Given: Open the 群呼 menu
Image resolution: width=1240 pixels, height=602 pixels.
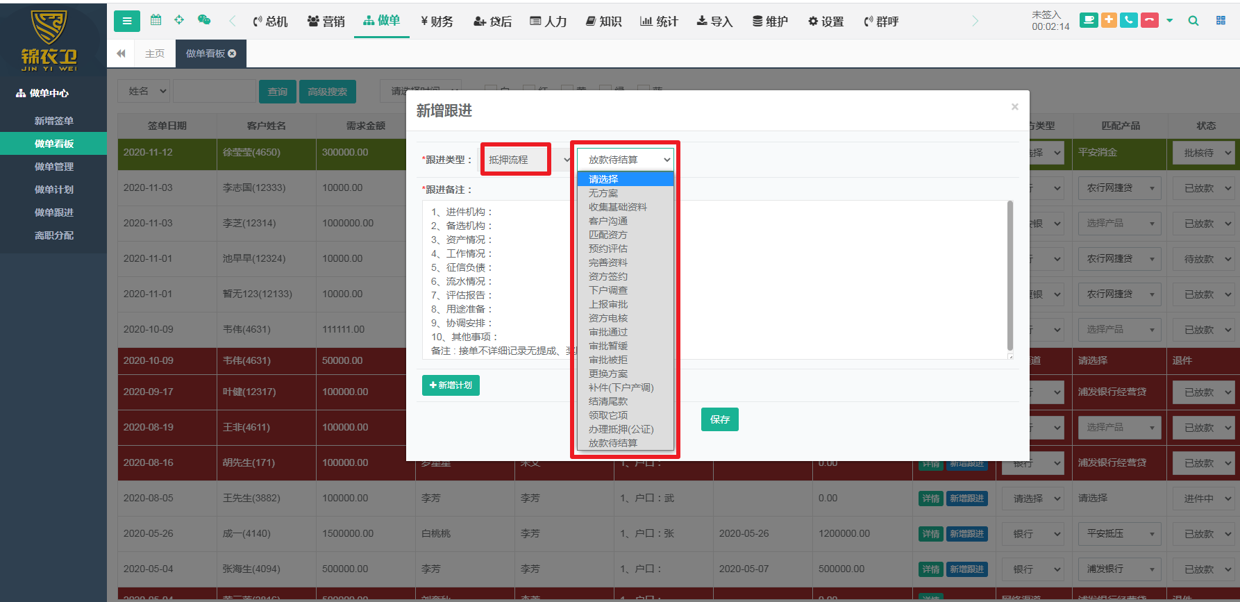Looking at the screenshot, I should click(x=882, y=22).
